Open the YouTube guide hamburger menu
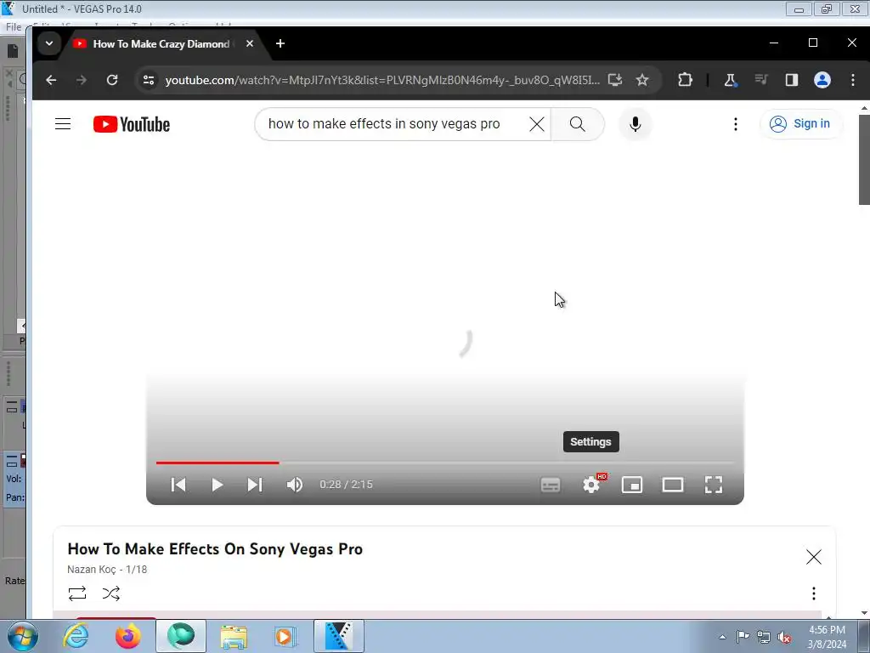The width and height of the screenshot is (870, 653). click(x=63, y=124)
